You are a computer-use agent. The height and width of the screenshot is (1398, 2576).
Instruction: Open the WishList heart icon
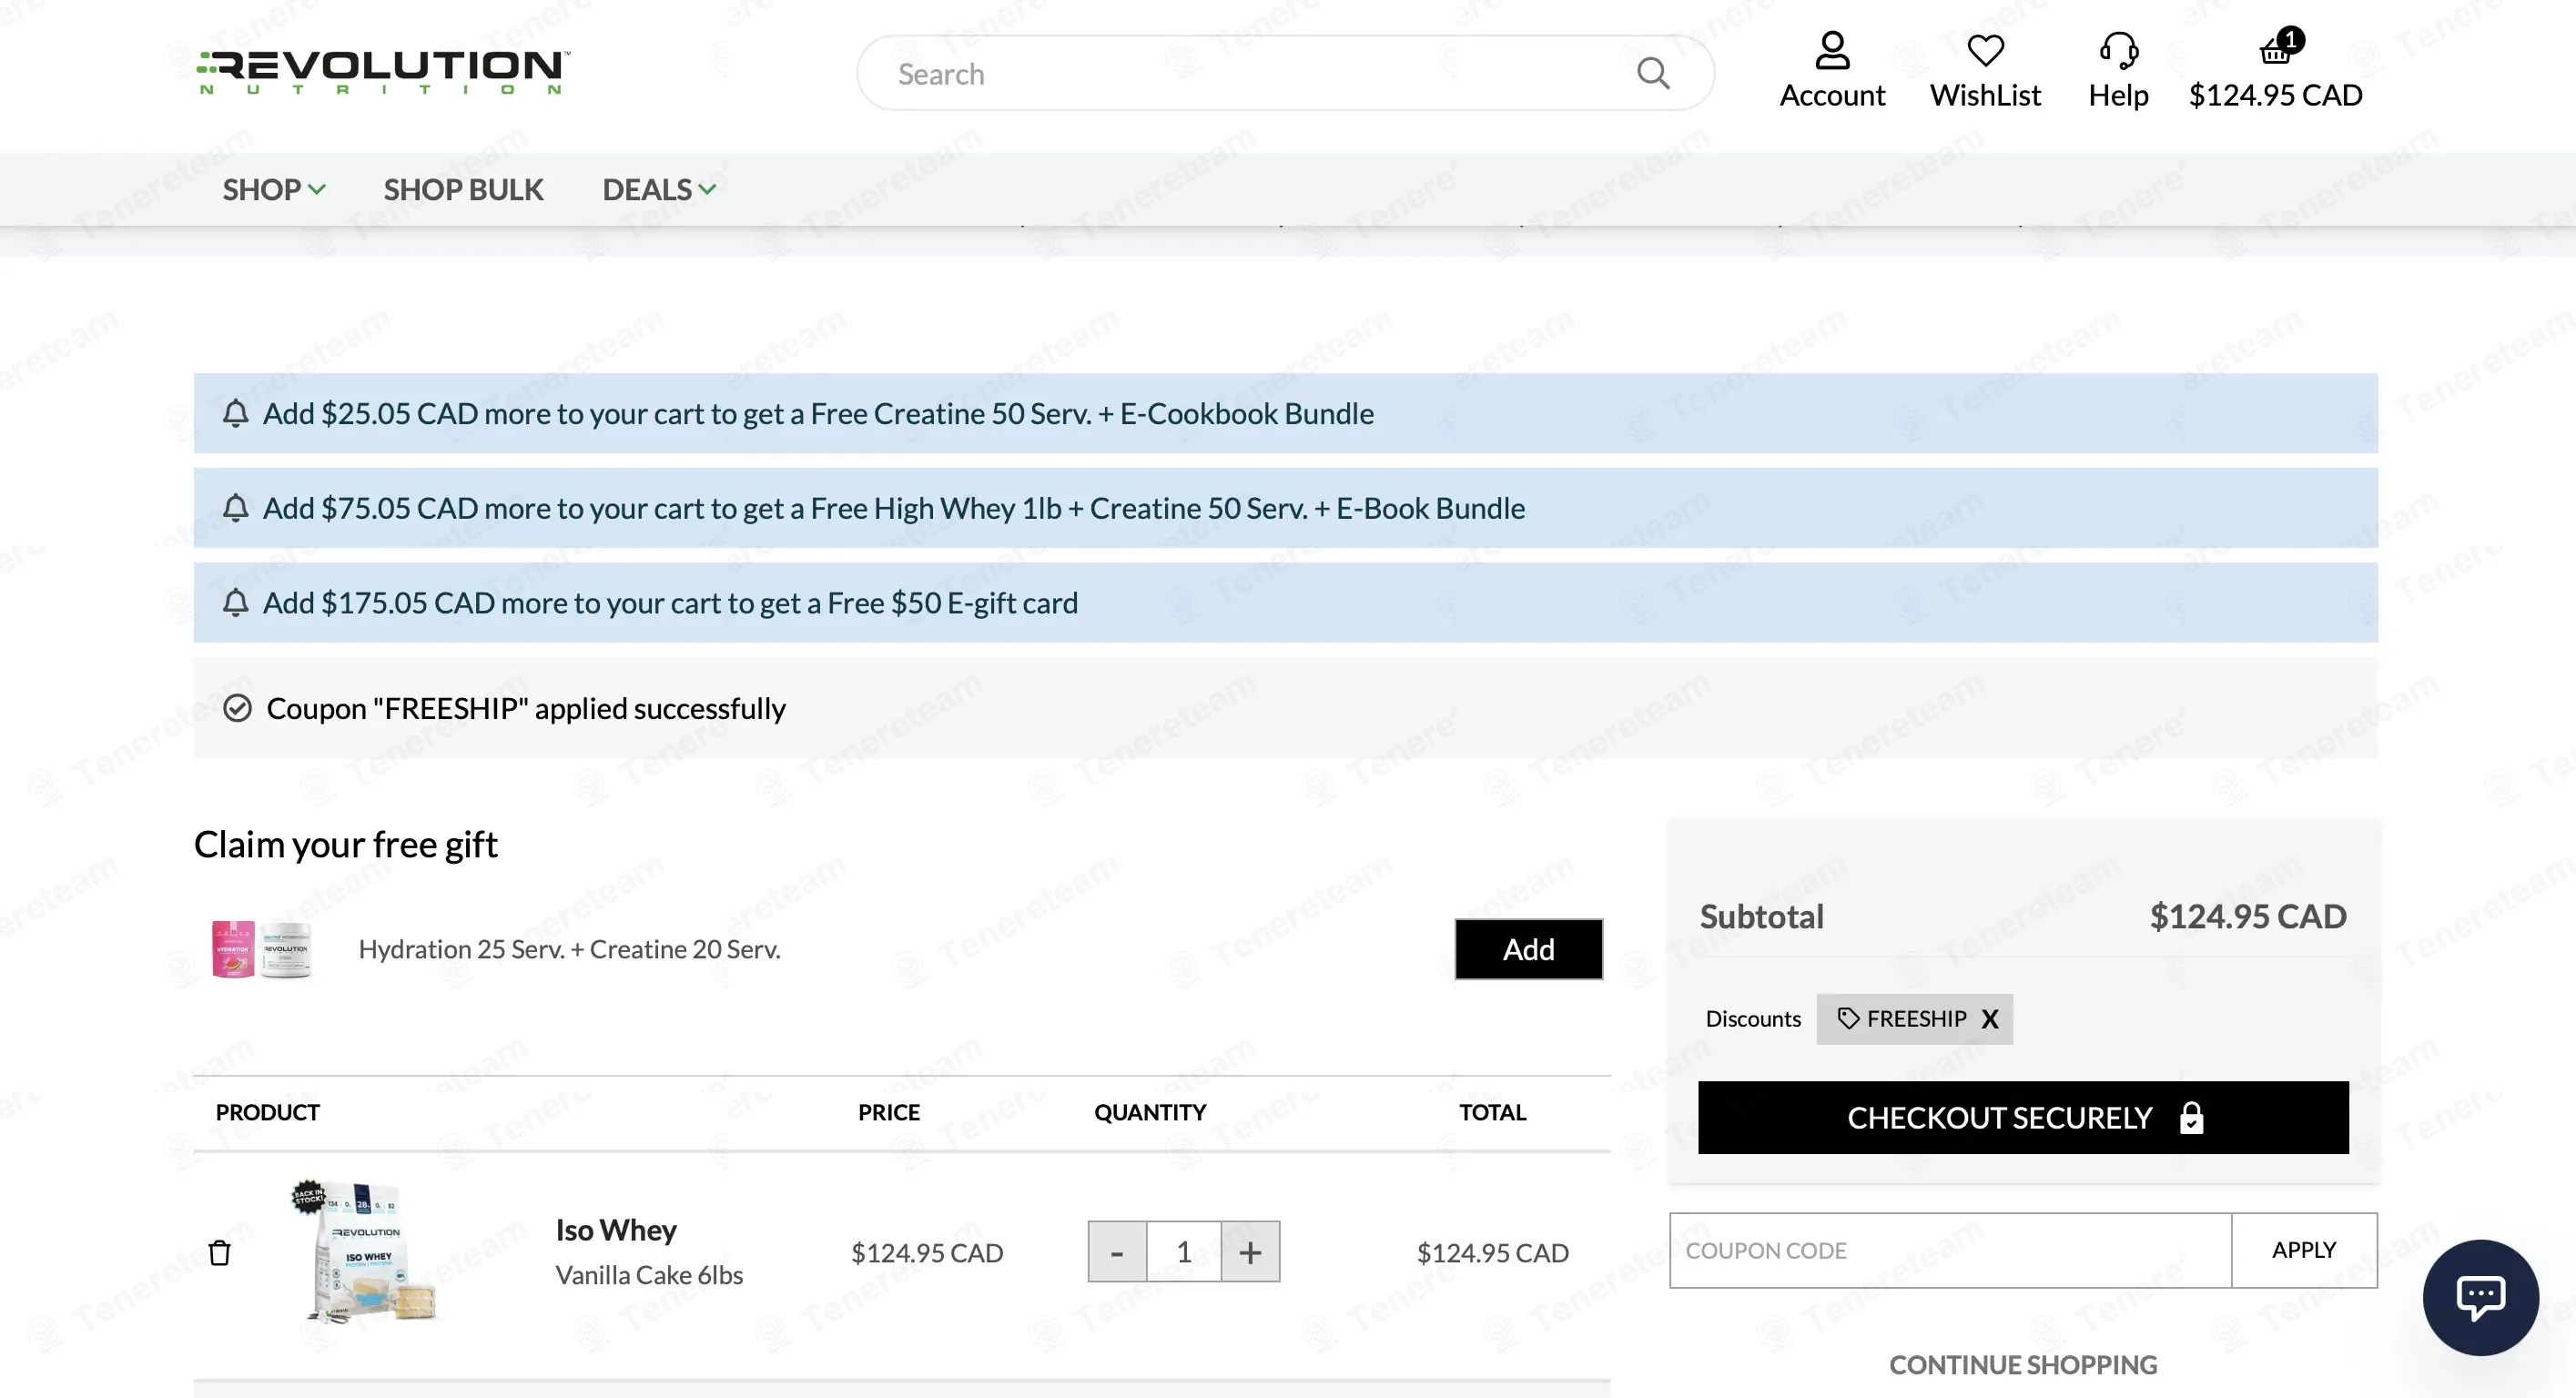click(x=1985, y=50)
